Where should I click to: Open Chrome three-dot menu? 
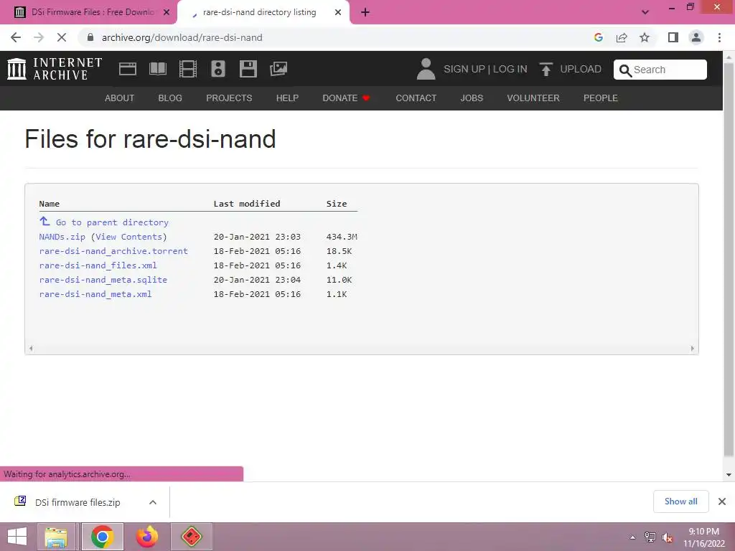pos(719,37)
